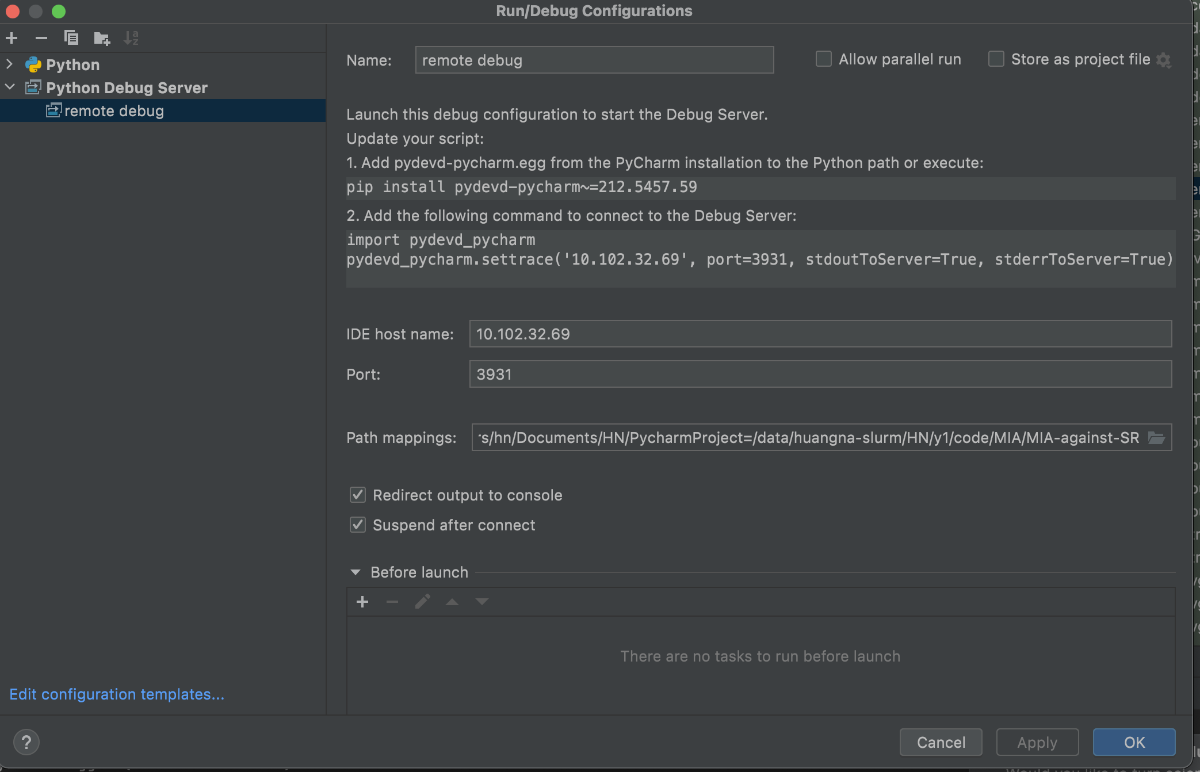This screenshot has height=772, width=1200.
Task: Click the Remove Configuration minus icon
Action: [41, 39]
